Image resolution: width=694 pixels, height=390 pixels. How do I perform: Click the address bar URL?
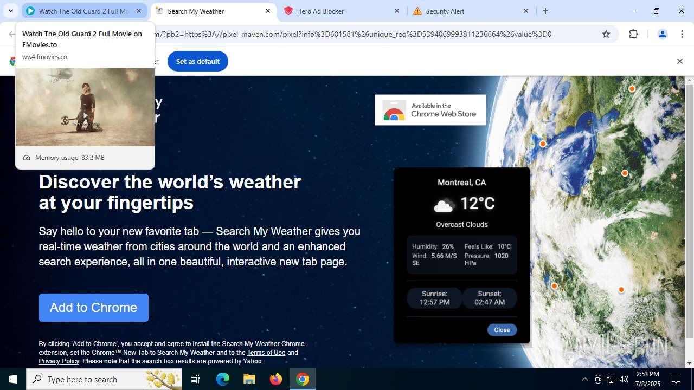[353, 34]
